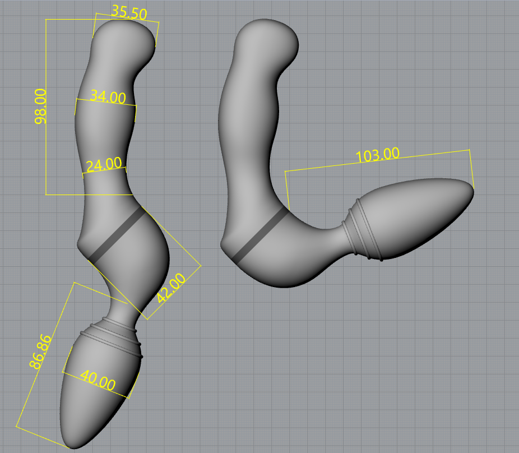519x453 pixels.
Task: Click the ribbed rings on the right model
Action: point(362,230)
